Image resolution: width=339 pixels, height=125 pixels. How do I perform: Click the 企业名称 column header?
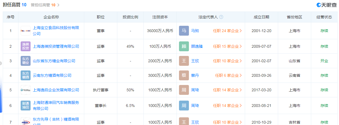[x=51, y=17]
